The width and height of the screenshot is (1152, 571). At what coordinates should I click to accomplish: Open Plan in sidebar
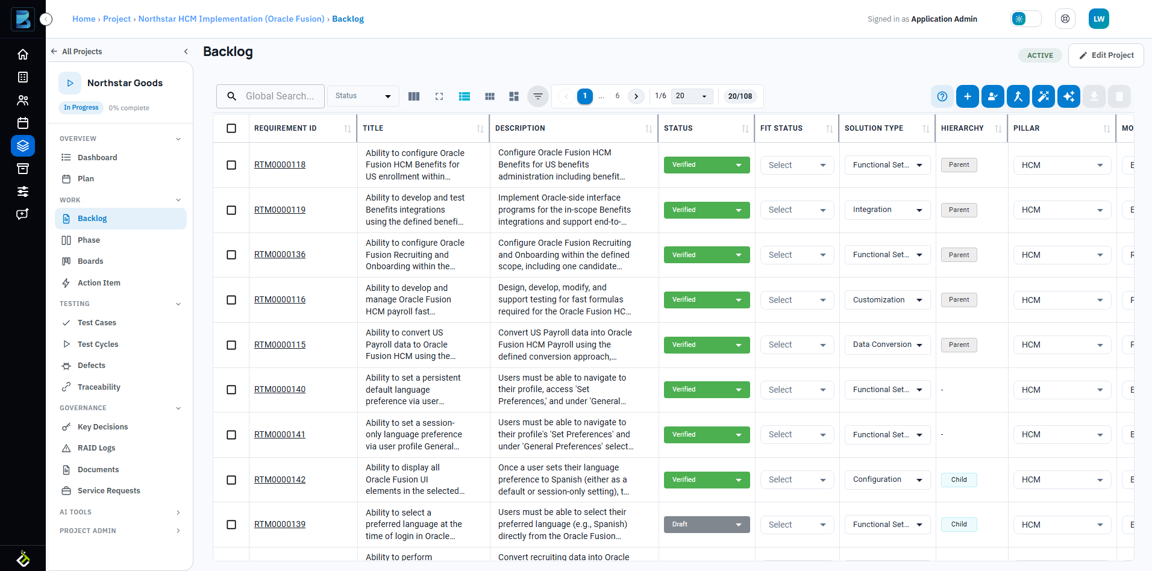[x=121, y=179]
